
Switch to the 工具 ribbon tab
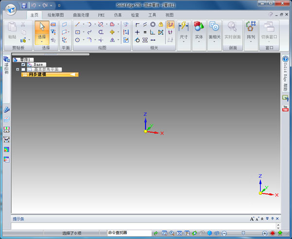tap(152, 15)
